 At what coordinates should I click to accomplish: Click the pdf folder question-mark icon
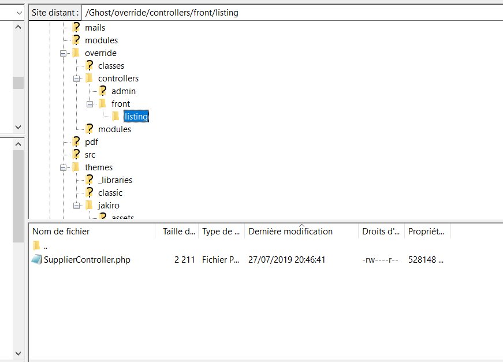click(76, 141)
